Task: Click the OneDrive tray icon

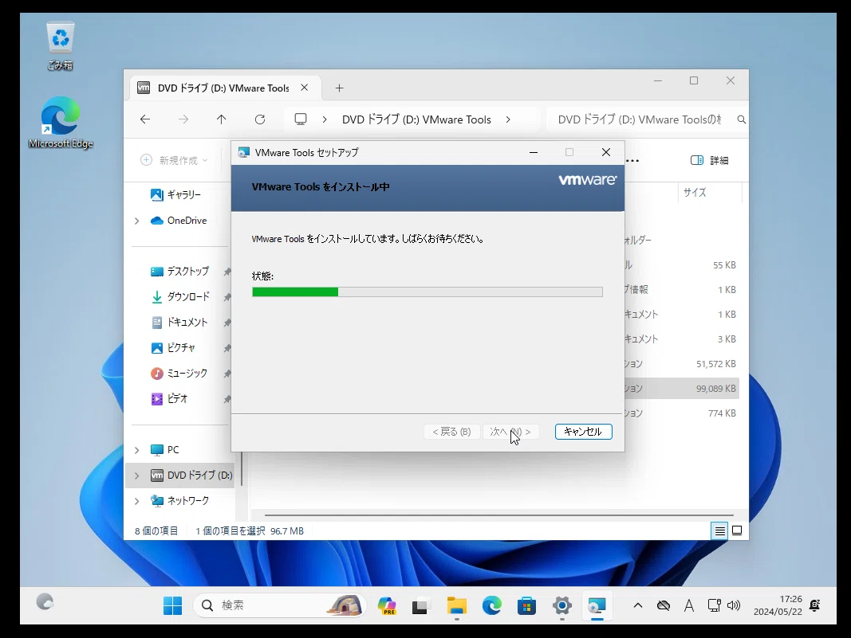Action: (664, 605)
